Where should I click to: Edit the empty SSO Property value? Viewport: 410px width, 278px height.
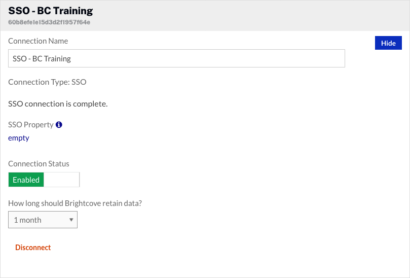[x=19, y=138]
